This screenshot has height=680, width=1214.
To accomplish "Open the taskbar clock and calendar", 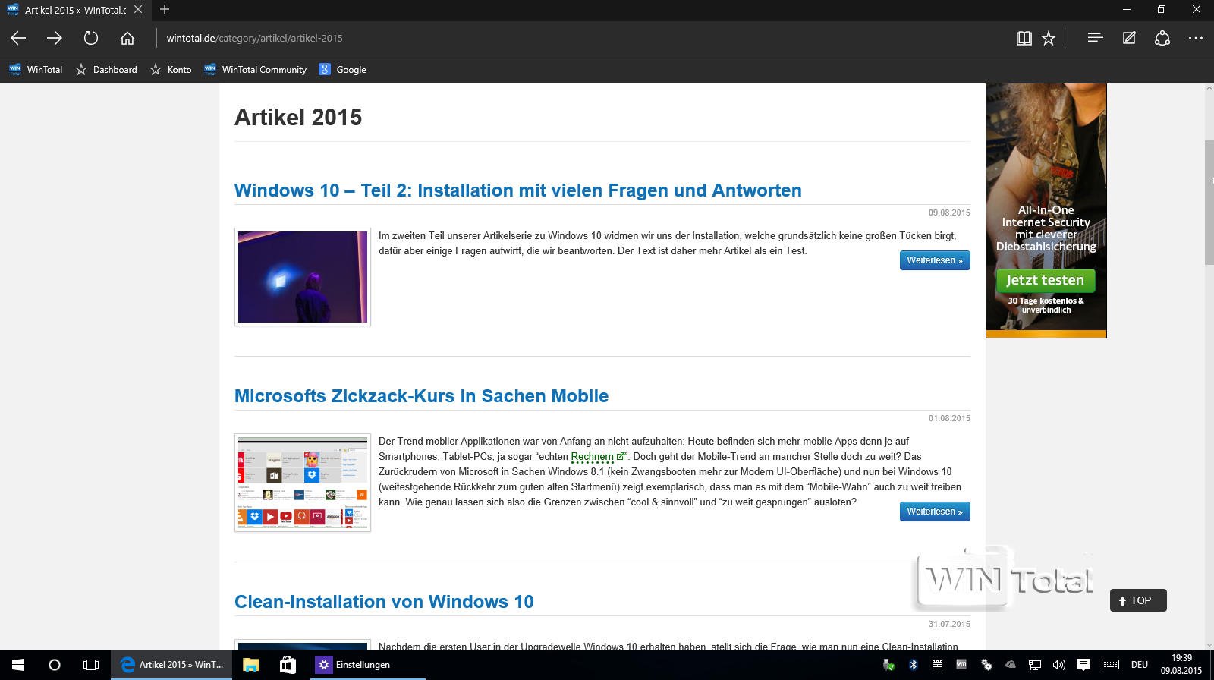I will click(1181, 665).
